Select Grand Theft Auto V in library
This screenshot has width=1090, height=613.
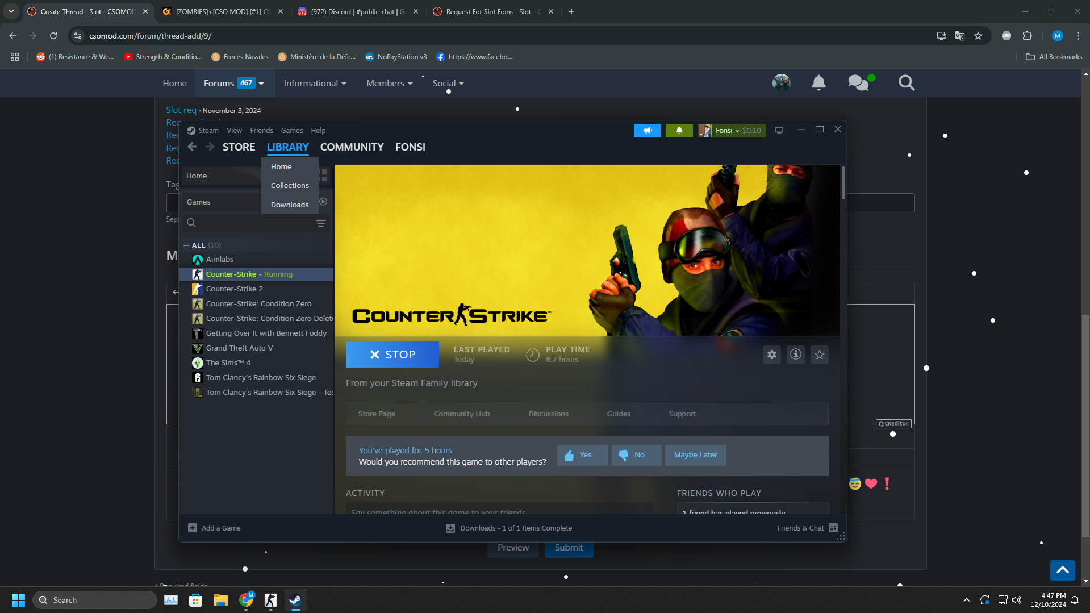[239, 348]
